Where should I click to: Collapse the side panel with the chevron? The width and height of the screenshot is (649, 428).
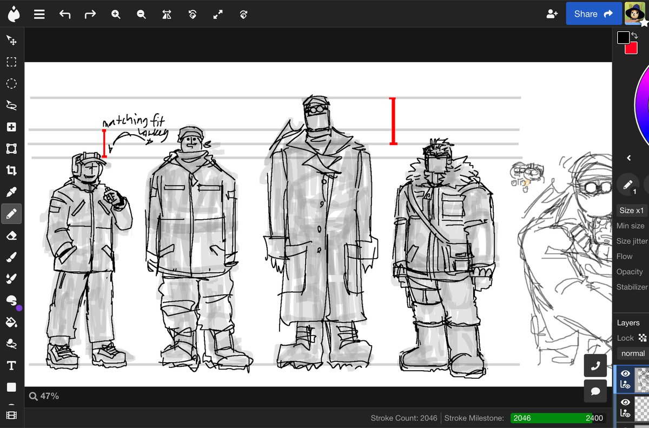629,158
